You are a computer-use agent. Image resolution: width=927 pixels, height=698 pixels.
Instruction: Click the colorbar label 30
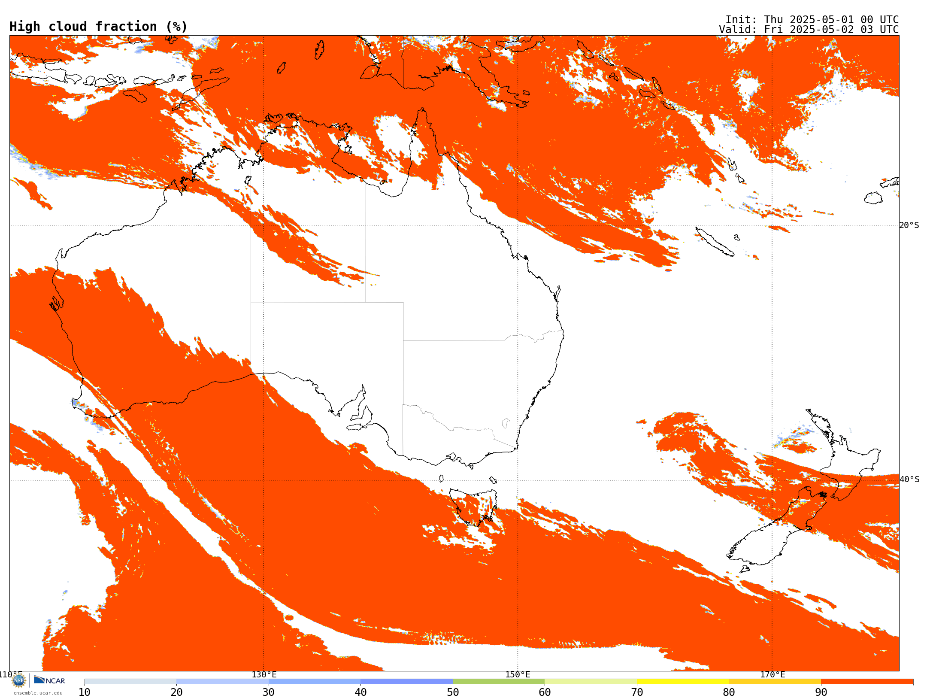pos(269,692)
